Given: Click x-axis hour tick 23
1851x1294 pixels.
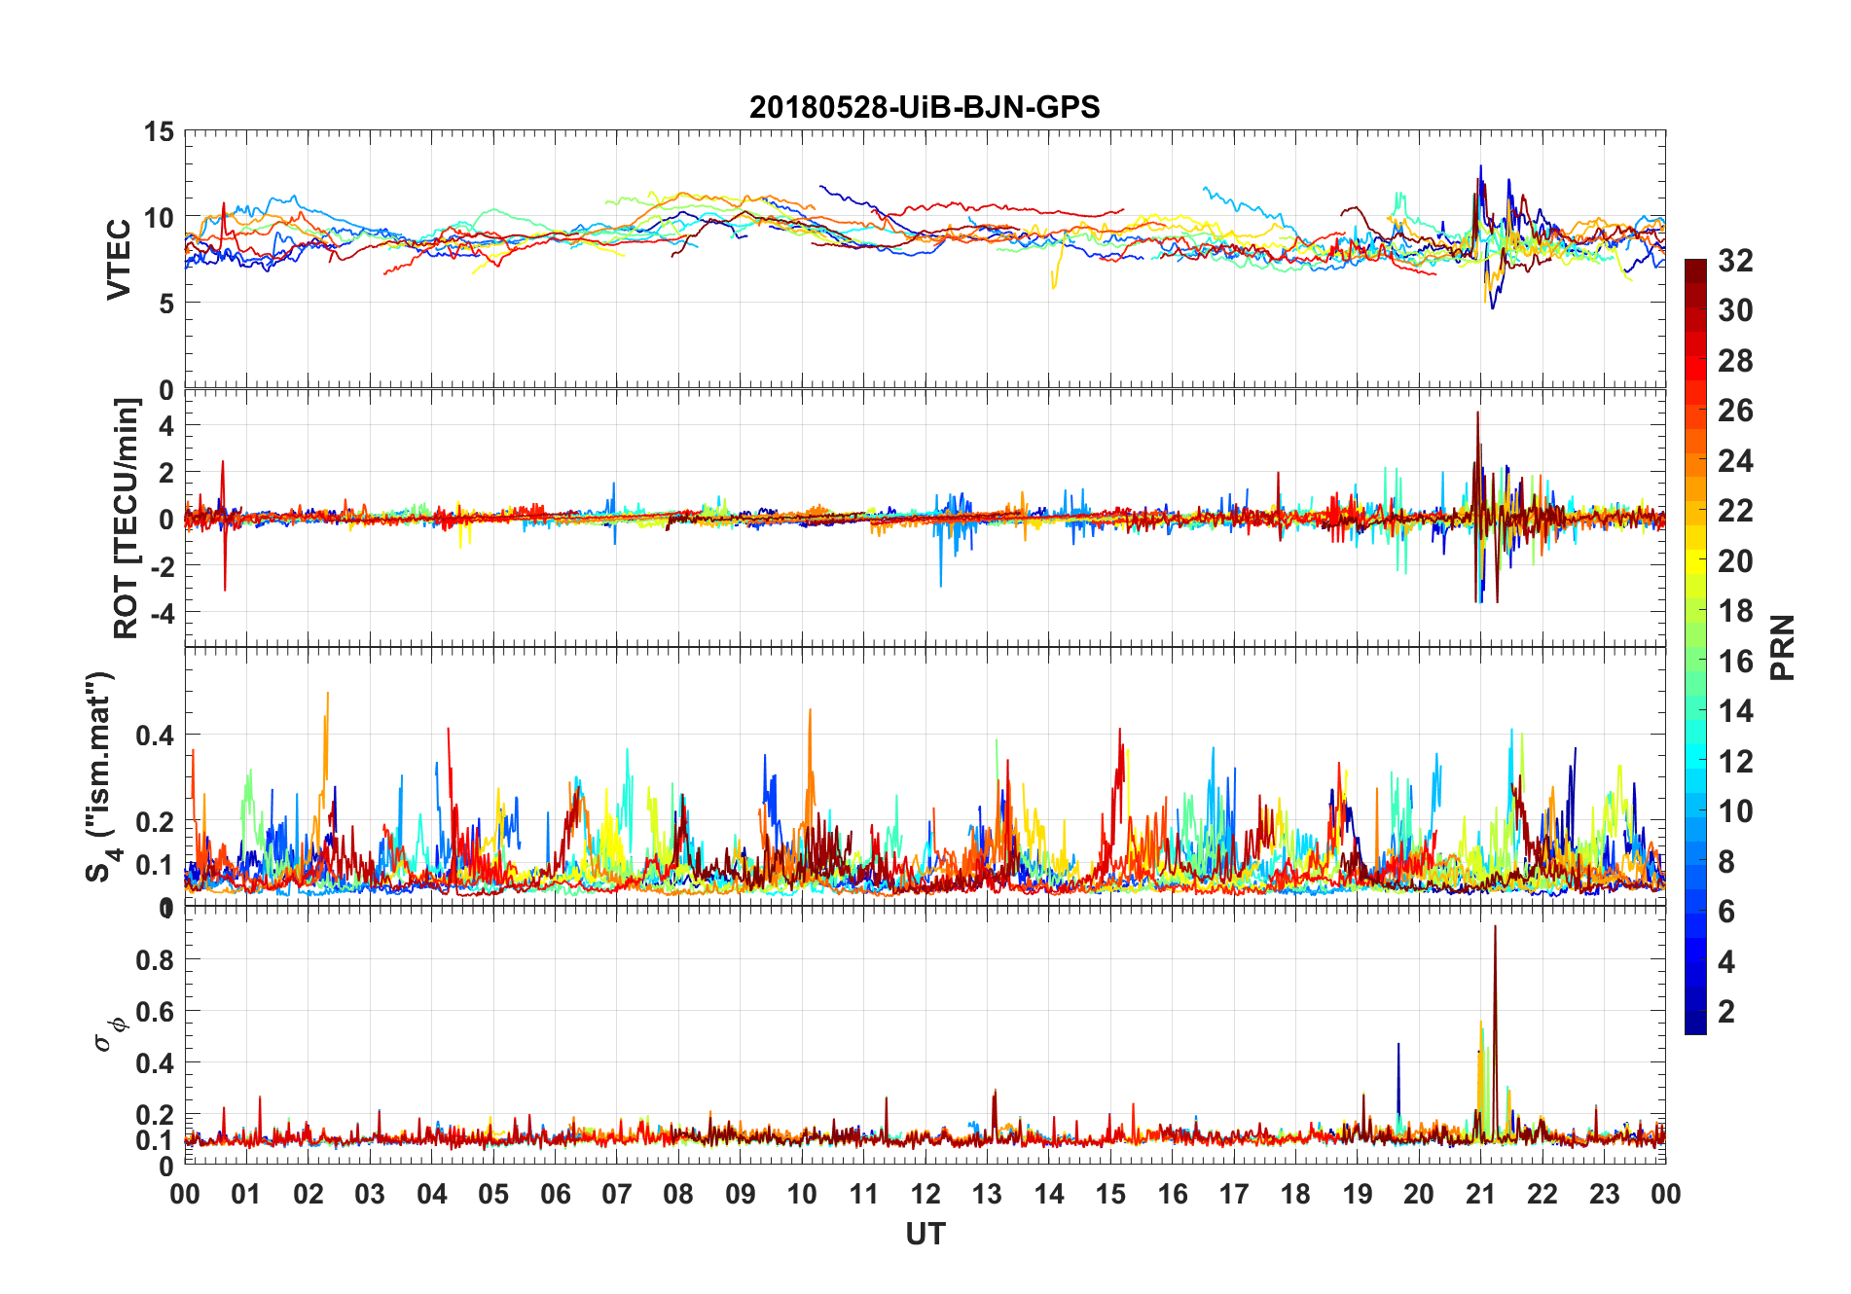Looking at the screenshot, I should (1604, 1194).
